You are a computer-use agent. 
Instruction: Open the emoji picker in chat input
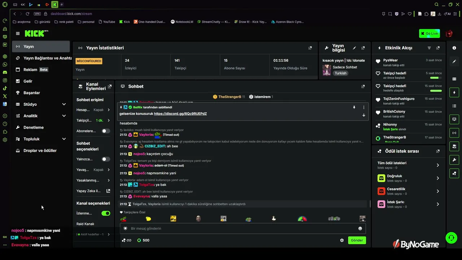tap(360, 229)
